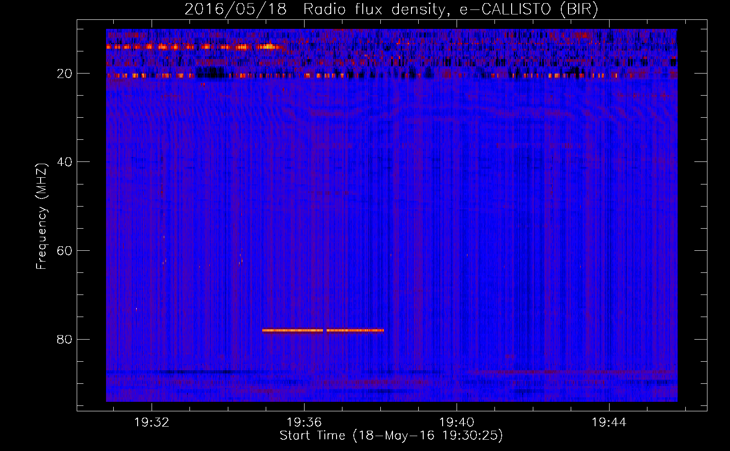The width and height of the screenshot is (730, 451).
Task: Click the plot title "2016/05/18 Radio flux density, e-CALLISTO (BIR)"
Action: click(391, 9)
